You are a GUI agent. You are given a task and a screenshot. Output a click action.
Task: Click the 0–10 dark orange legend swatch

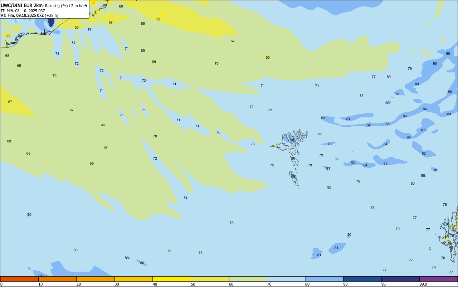pos(19,279)
